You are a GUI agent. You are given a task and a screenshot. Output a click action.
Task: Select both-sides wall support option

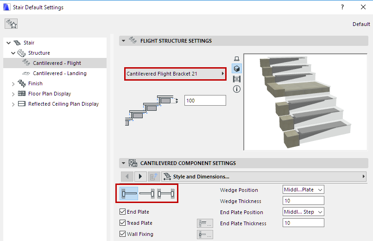coord(166,194)
